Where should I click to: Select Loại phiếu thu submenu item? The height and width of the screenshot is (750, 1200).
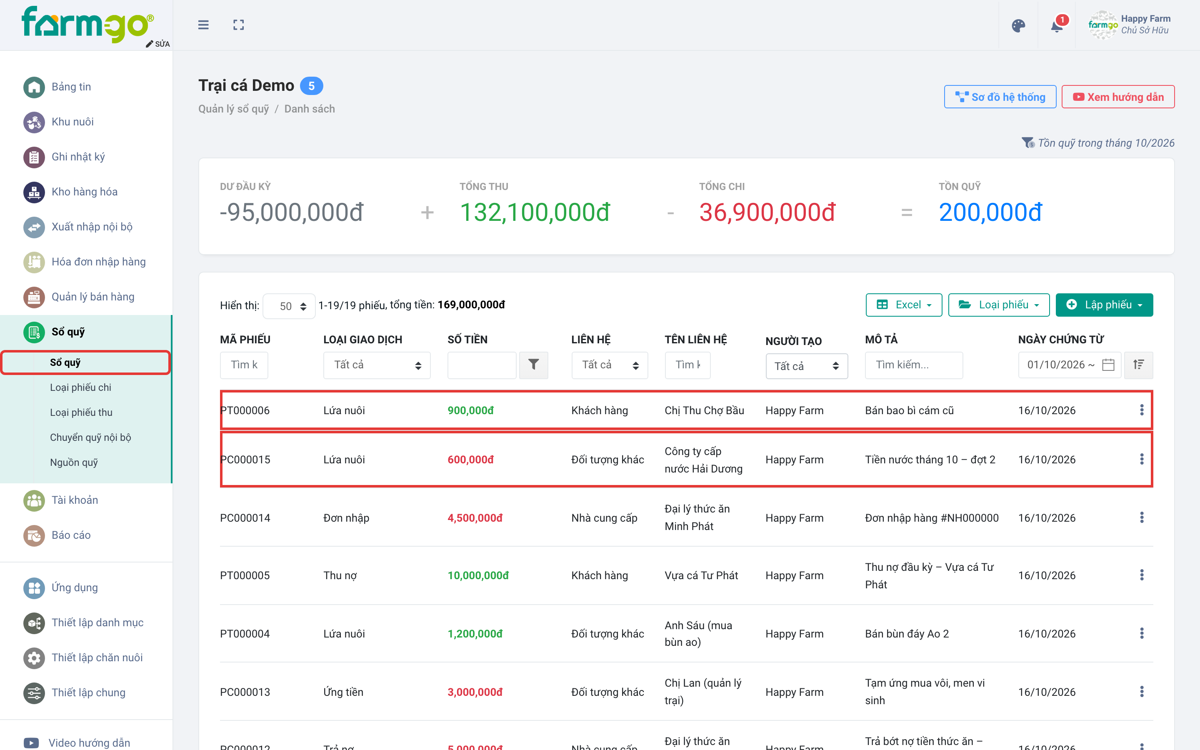(x=81, y=412)
